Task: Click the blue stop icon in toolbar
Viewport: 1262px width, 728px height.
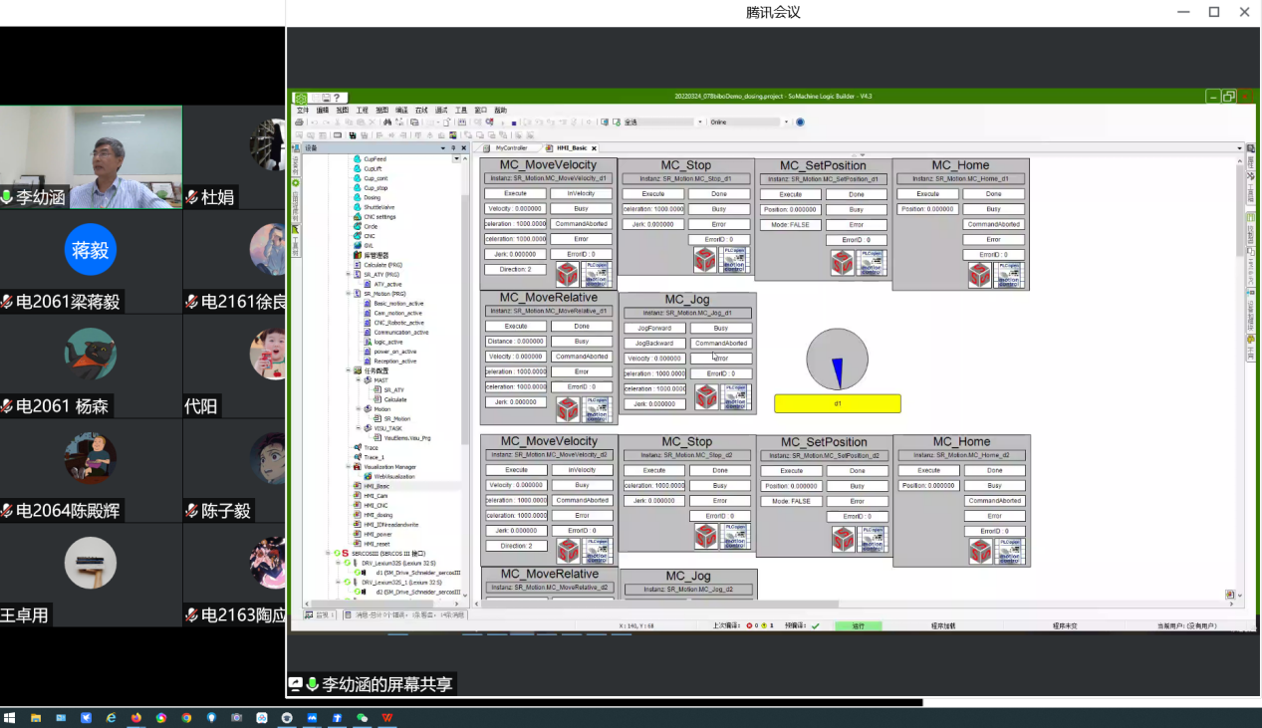Action: (x=514, y=122)
